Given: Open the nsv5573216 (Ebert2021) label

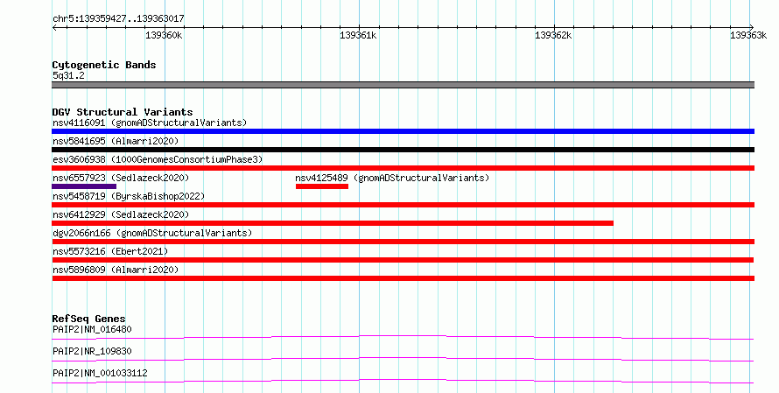Looking at the screenshot, I should coord(110,251).
